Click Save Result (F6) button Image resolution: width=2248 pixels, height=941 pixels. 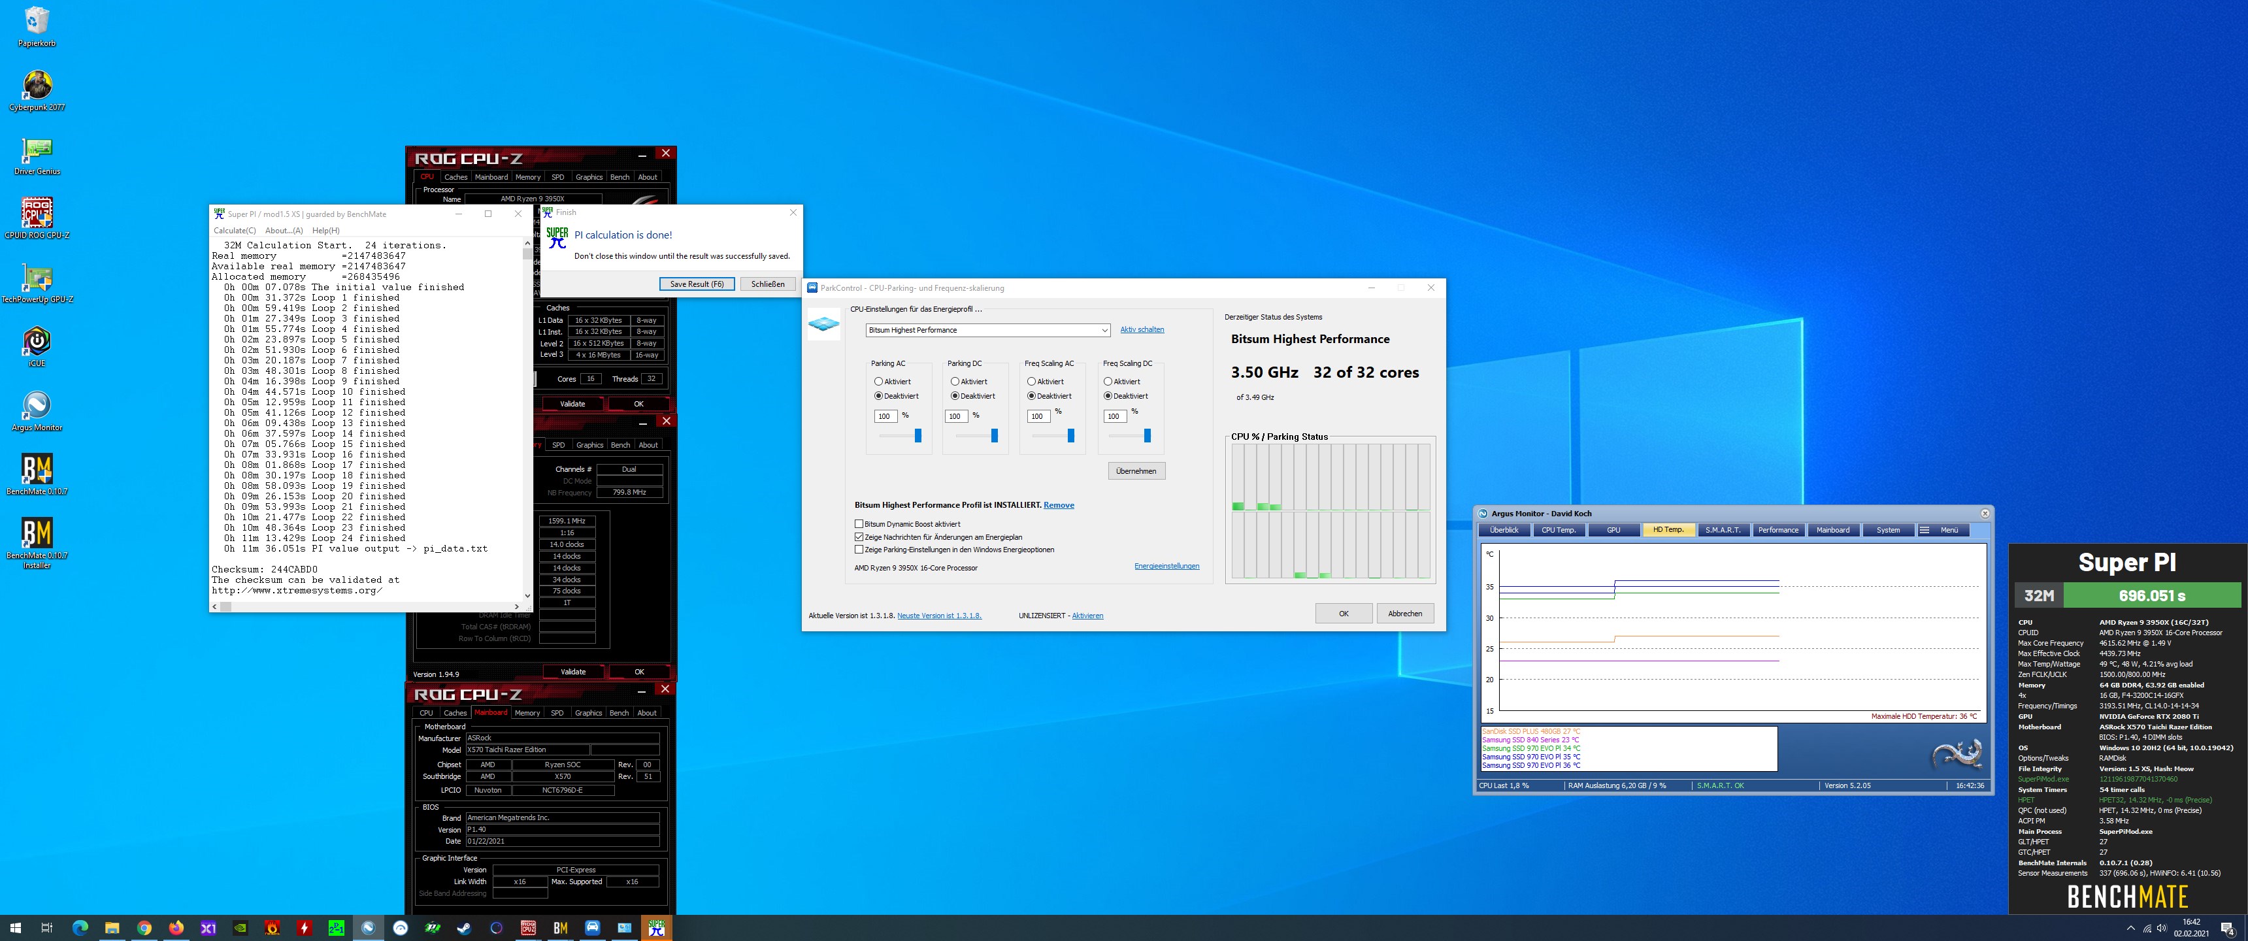pyautogui.click(x=697, y=284)
